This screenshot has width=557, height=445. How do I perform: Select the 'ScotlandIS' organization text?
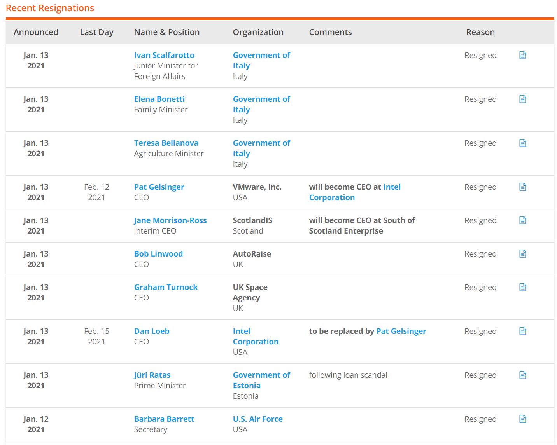252,220
